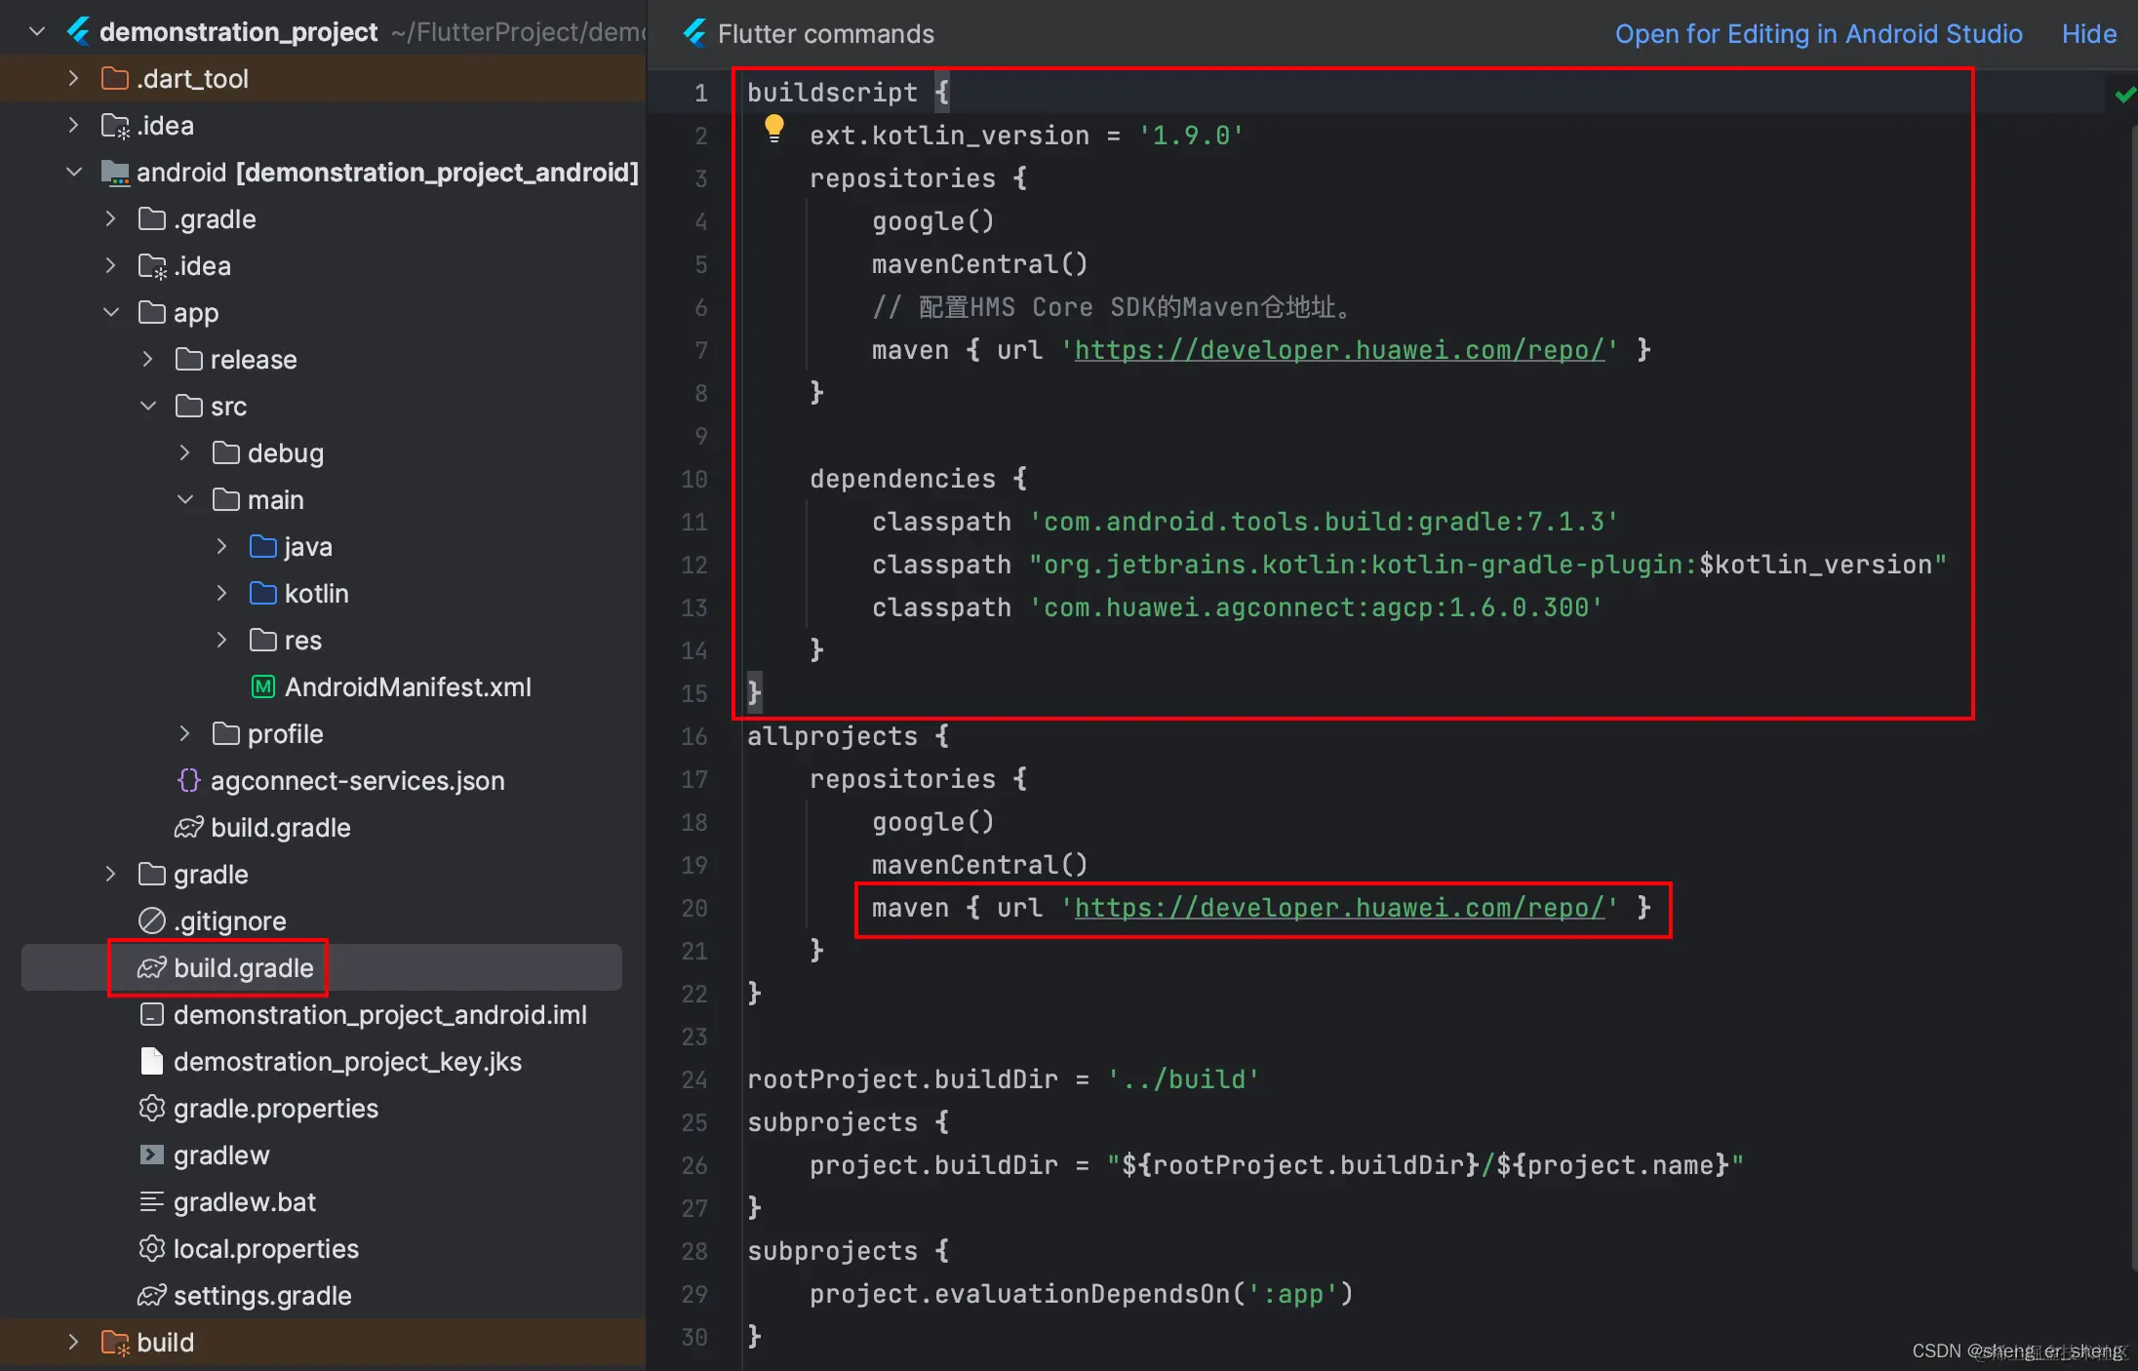2138x1371 pixels.
Task: Click the lightbulb quick-fix icon
Action: pos(774,128)
